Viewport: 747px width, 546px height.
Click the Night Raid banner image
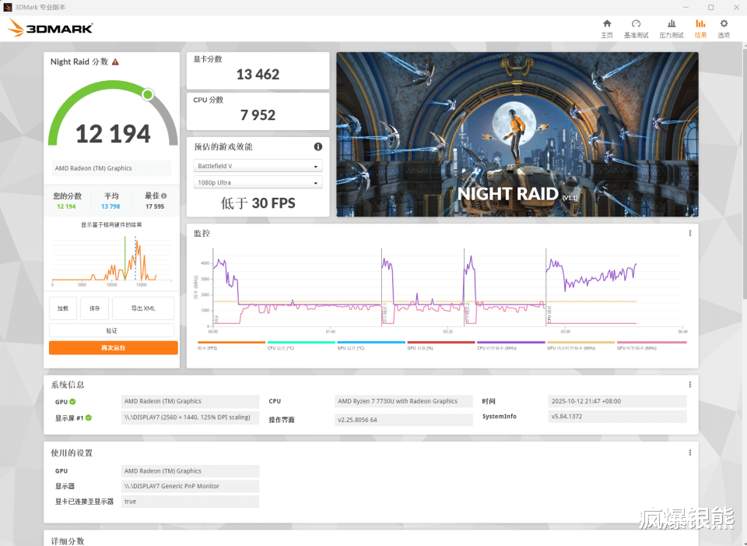click(x=517, y=135)
